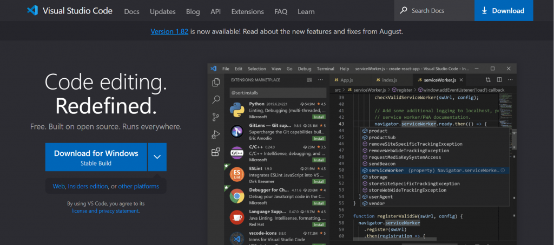Click the Language Support Java icon
554x245 pixels.
(x=237, y=217)
